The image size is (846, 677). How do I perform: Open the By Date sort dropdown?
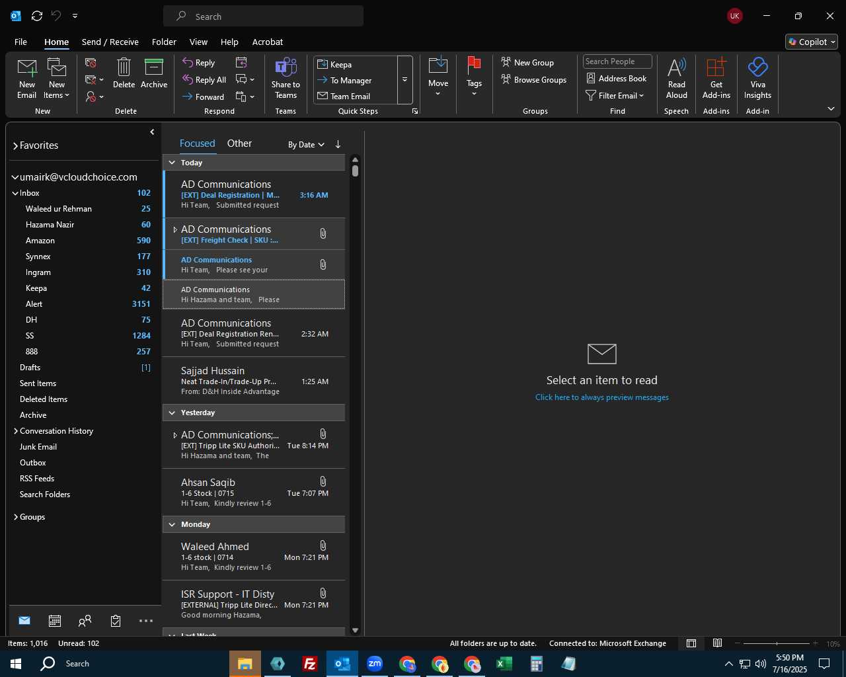pos(306,145)
